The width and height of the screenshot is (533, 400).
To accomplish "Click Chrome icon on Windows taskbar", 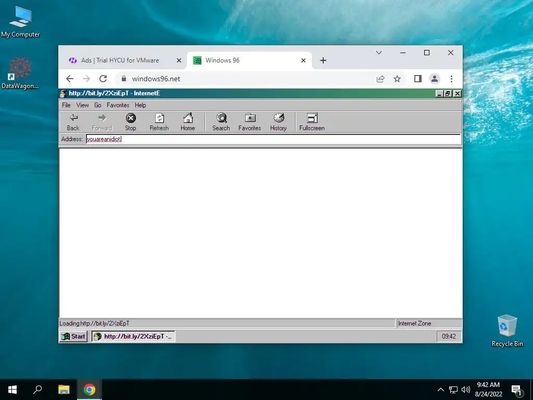I will (x=90, y=390).
